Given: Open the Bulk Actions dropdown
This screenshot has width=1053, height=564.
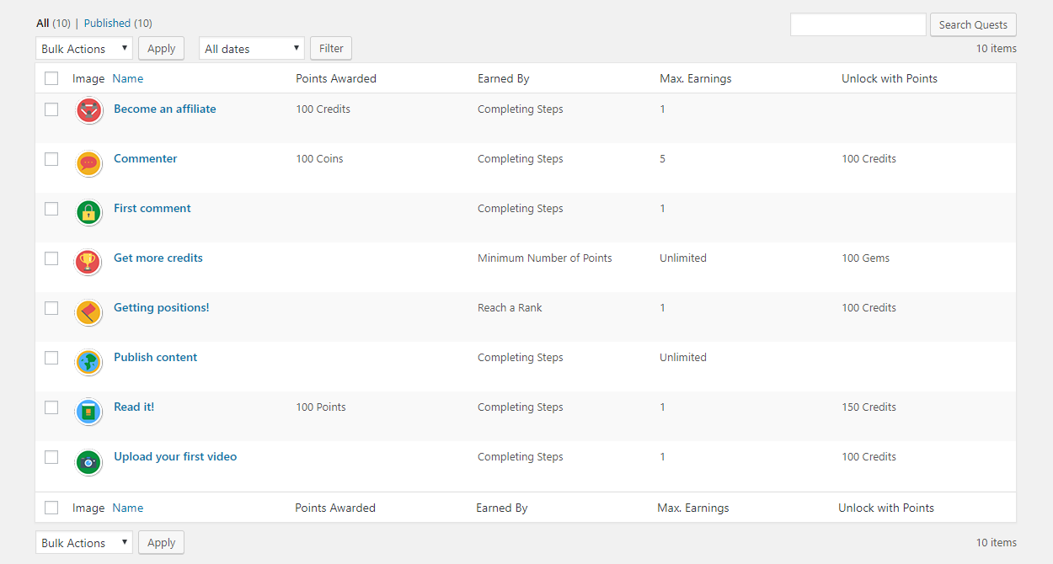Looking at the screenshot, I should coord(83,48).
